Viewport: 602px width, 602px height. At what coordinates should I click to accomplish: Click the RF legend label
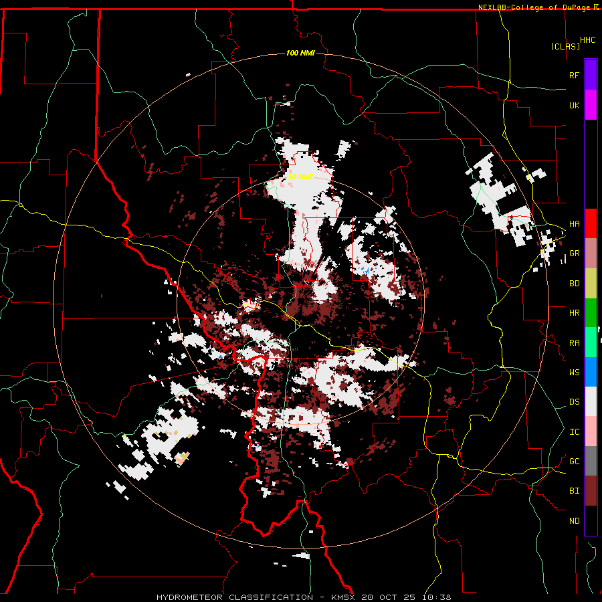[574, 75]
